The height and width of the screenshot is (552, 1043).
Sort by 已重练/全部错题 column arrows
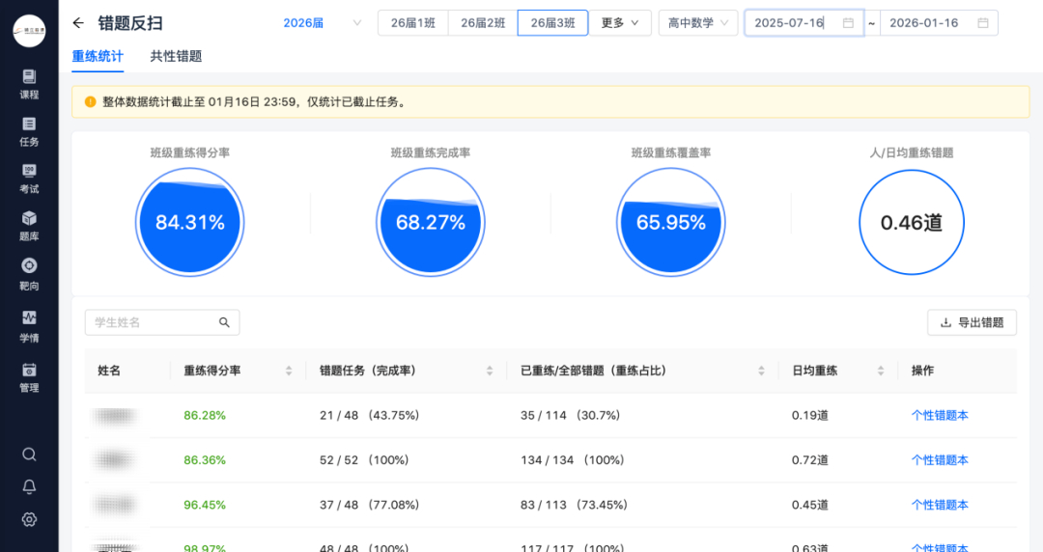[x=761, y=371]
